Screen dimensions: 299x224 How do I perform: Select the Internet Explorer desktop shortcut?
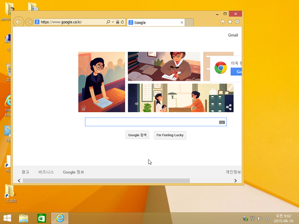click(x=8, y=105)
